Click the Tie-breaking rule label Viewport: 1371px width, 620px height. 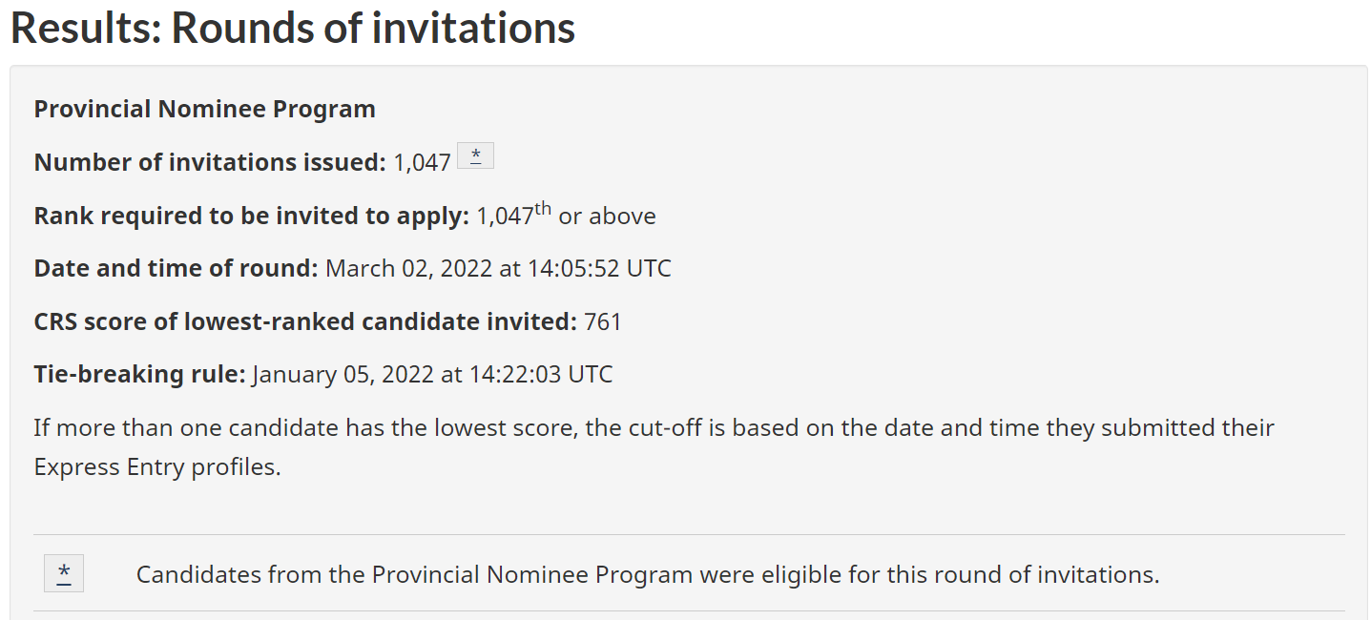[140, 374]
